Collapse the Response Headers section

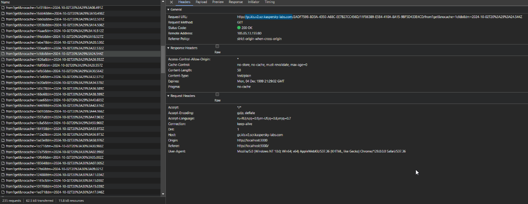tap(168, 48)
